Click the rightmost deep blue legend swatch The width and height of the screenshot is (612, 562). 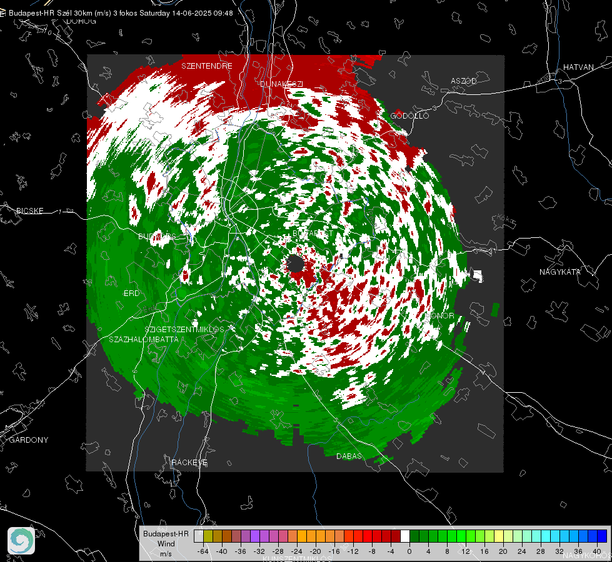[602, 536]
